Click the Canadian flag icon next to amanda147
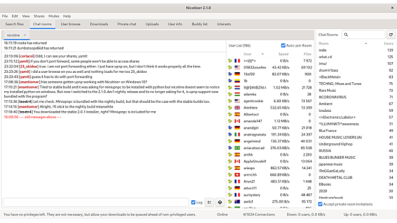The height and width of the screenshot is (223, 397). click(x=238, y=121)
